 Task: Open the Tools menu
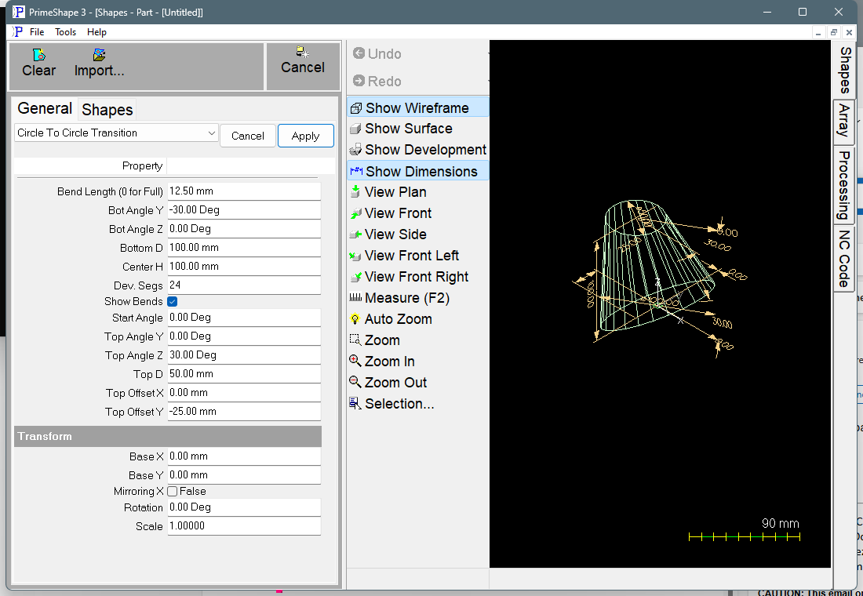click(65, 32)
